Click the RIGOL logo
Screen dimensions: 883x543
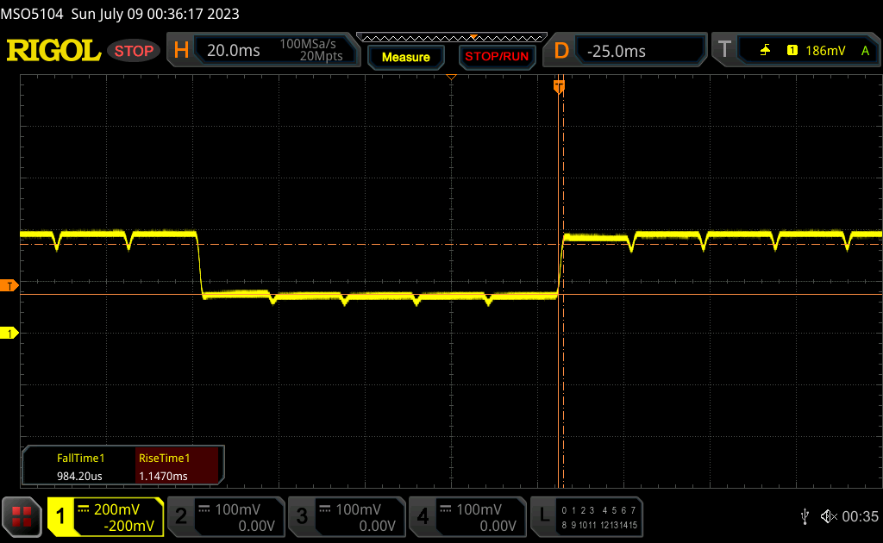(x=53, y=51)
